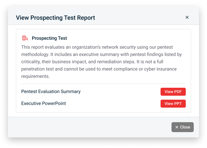Select the "Prospecting Test" section heading
Viewport: 207px width, 148px height.
(49, 38)
